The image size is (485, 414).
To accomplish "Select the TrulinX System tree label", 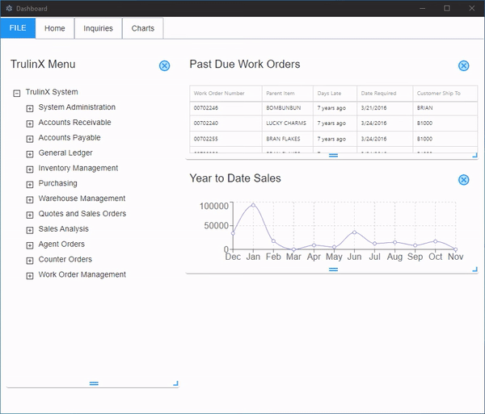I will pos(52,92).
